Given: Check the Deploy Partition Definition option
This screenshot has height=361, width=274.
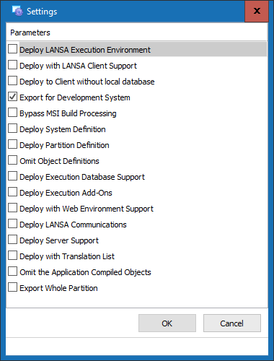Looking at the screenshot, I should coord(12,144).
